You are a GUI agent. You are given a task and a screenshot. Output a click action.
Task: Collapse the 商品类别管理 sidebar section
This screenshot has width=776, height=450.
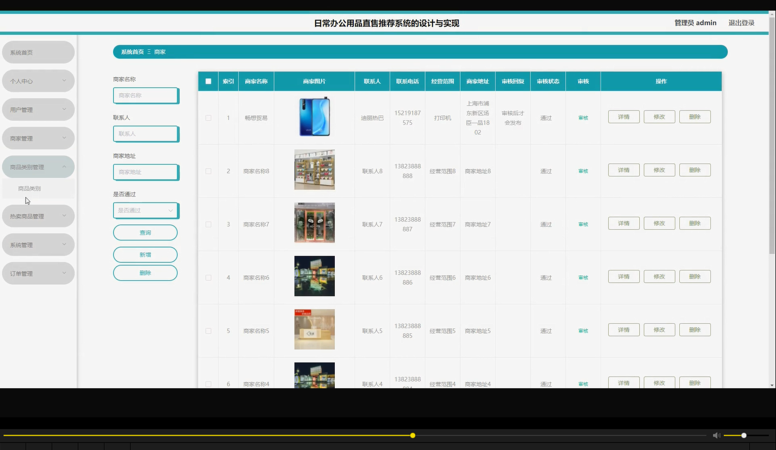pyautogui.click(x=38, y=166)
